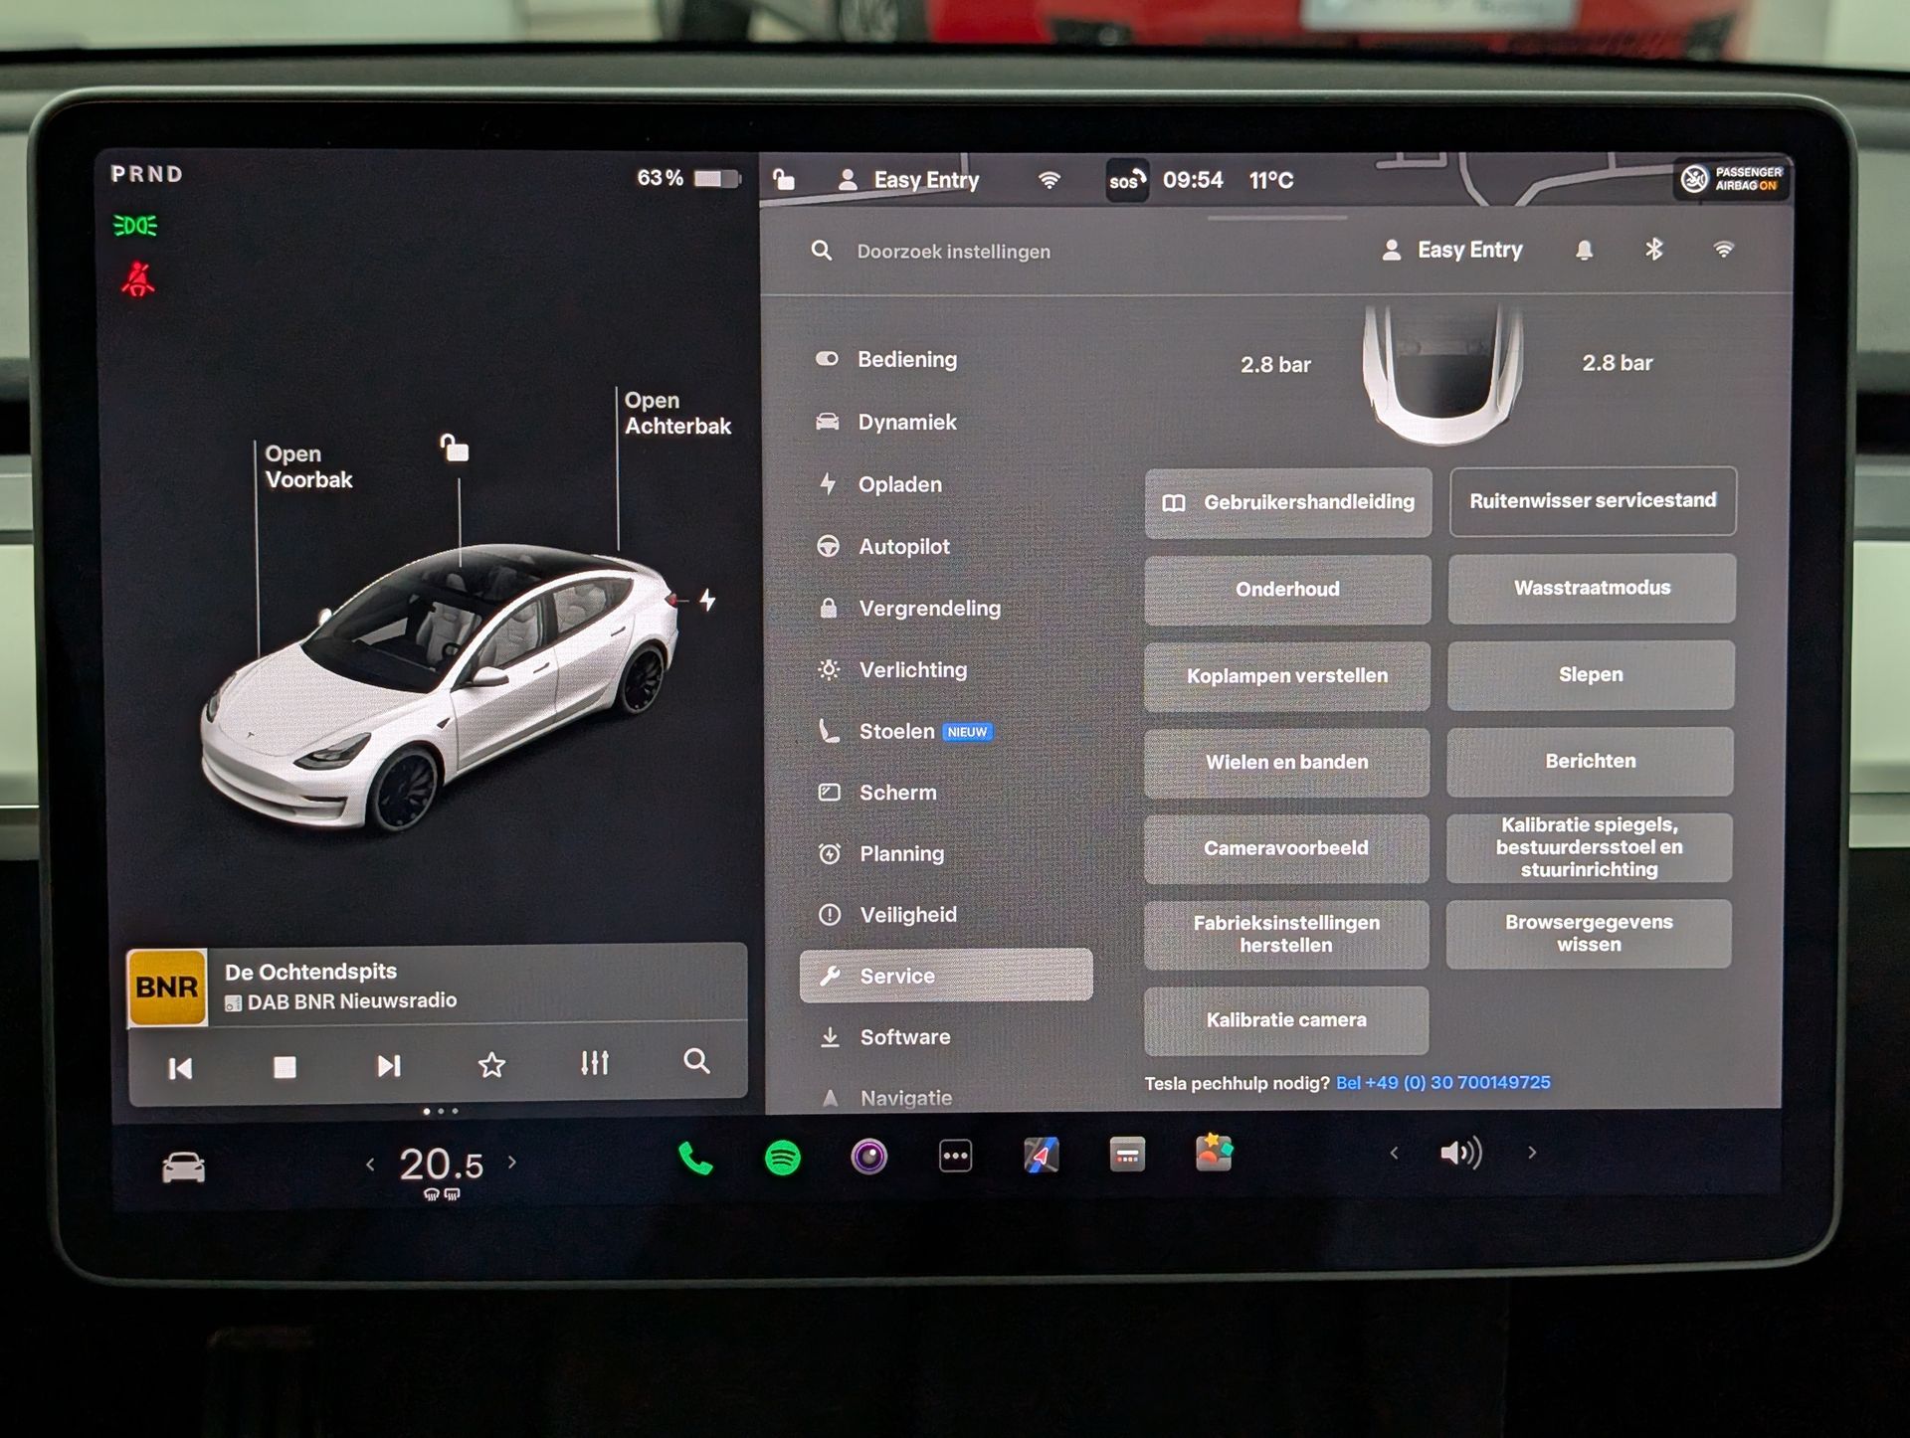
Task: Click the Bluetooth icon in settings header
Action: (1653, 250)
